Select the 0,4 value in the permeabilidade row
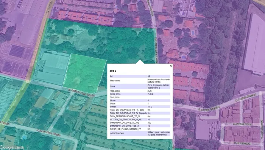Image resolution: width=265 pixels, height=150 pixels. (x=149, y=116)
